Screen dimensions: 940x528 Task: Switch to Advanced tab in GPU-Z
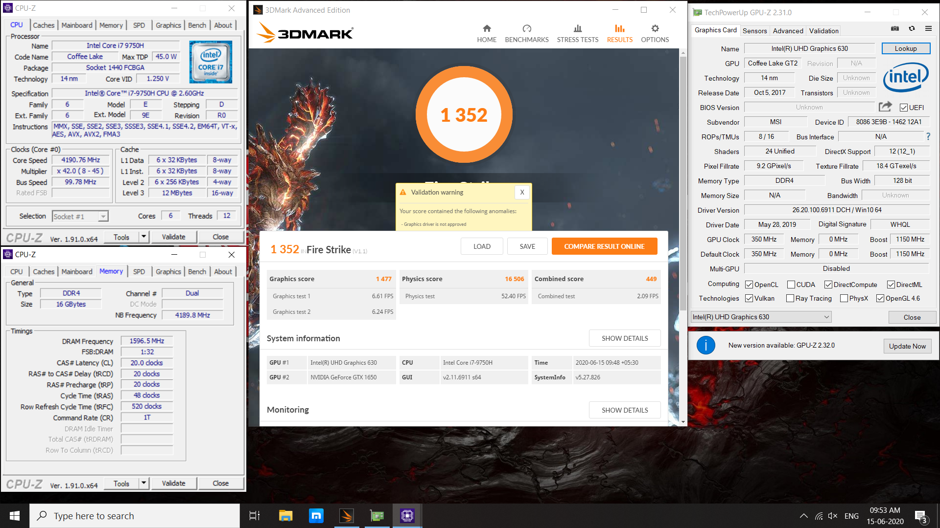[x=788, y=30]
